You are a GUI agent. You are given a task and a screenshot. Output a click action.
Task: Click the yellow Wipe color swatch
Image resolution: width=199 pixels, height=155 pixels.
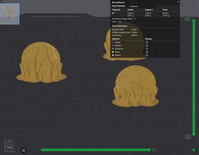pyautogui.click(x=113, y=52)
